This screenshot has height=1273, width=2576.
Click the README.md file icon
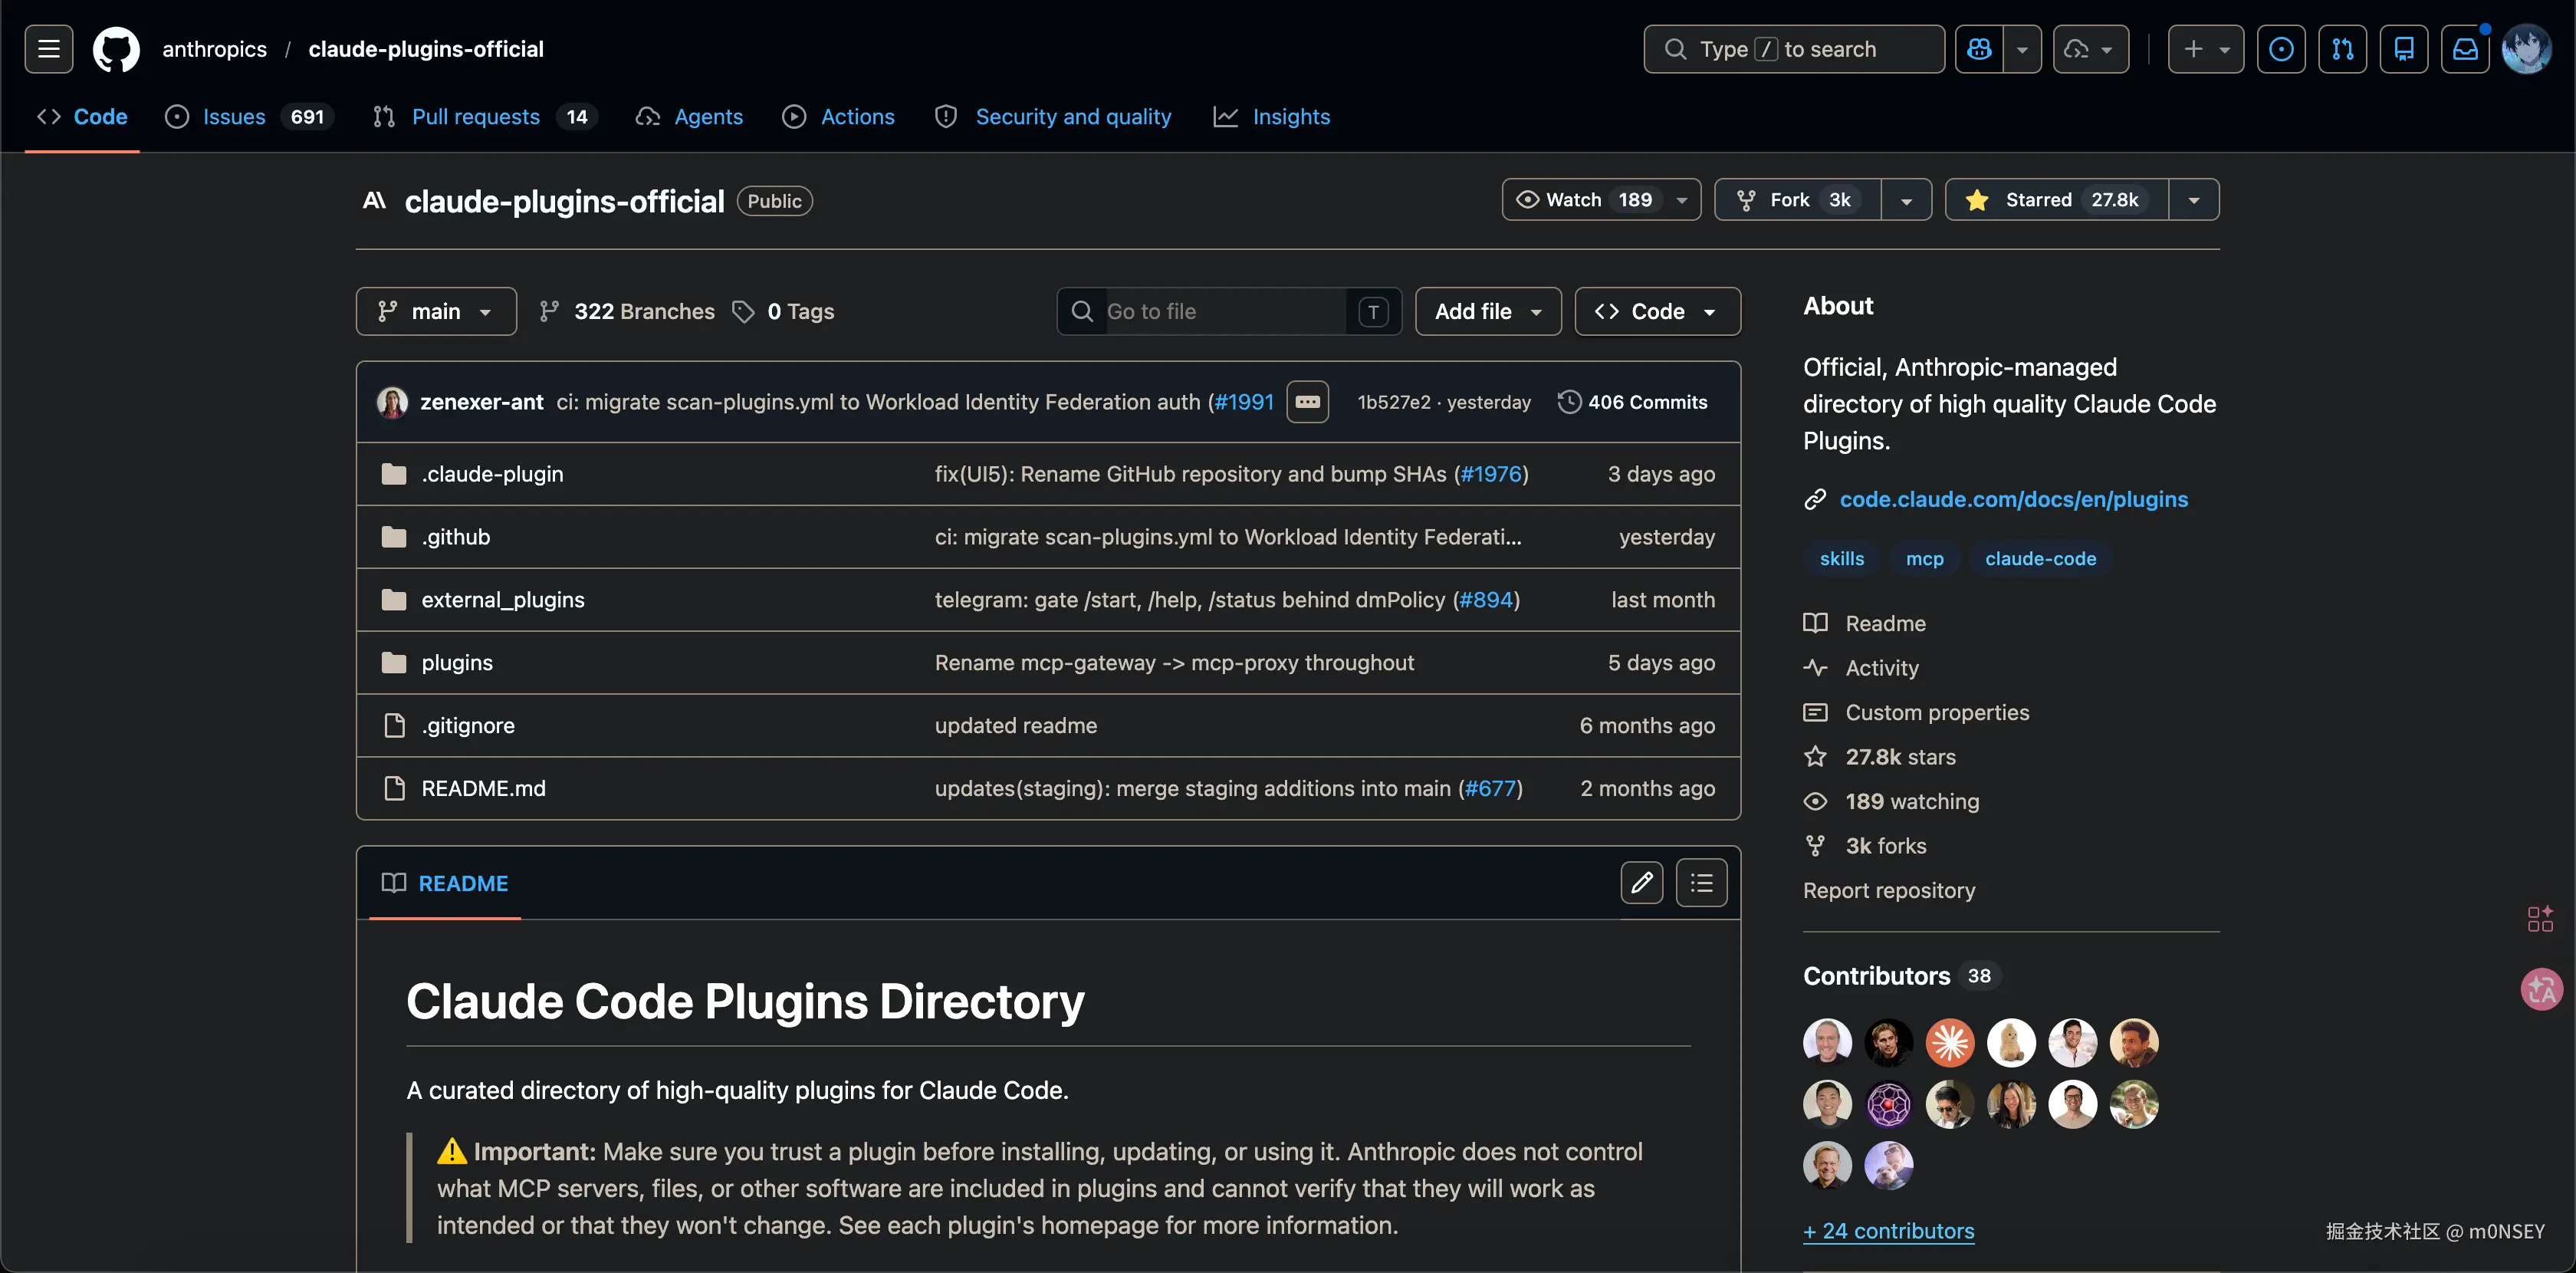[394, 788]
